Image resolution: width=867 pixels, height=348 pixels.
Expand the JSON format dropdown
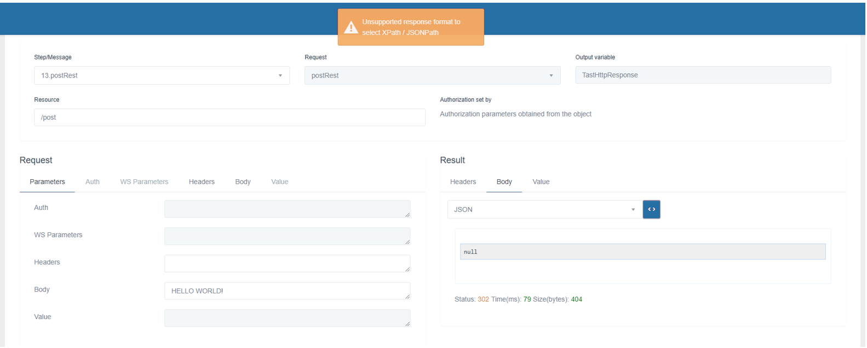point(544,209)
